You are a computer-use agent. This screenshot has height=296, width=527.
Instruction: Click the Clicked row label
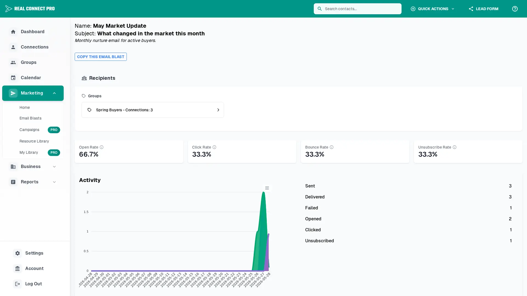(313, 230)
